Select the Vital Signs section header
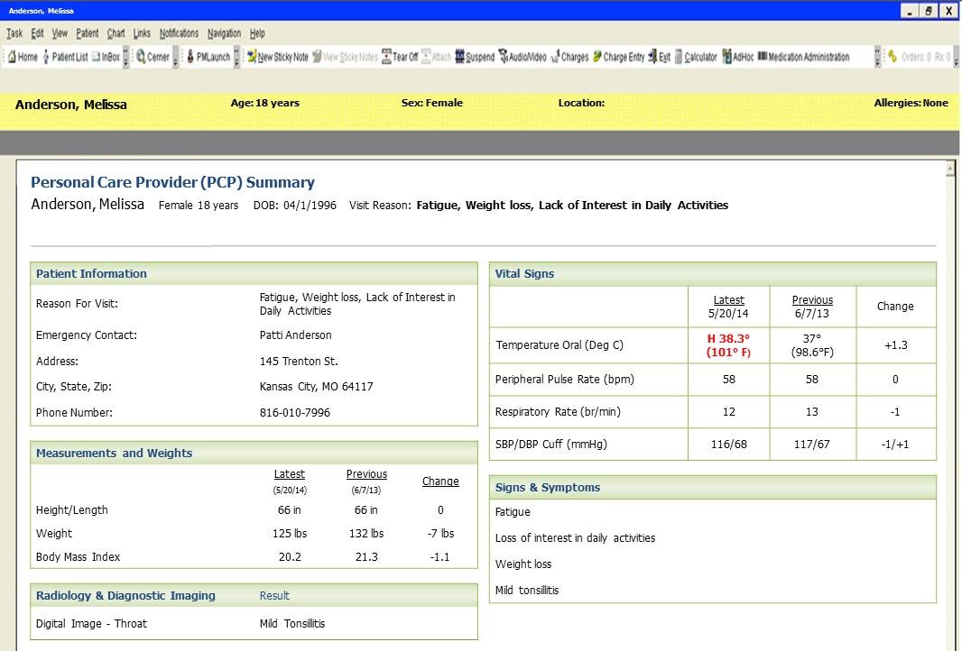This screenshot has width=962, height=651. coord(713,273)
